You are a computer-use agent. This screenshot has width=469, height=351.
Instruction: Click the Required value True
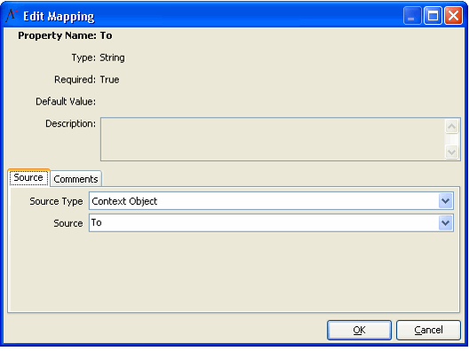[109, 80]
